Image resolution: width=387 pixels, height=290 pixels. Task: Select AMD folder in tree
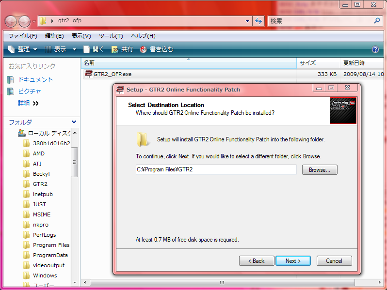(x=38, y=153)
